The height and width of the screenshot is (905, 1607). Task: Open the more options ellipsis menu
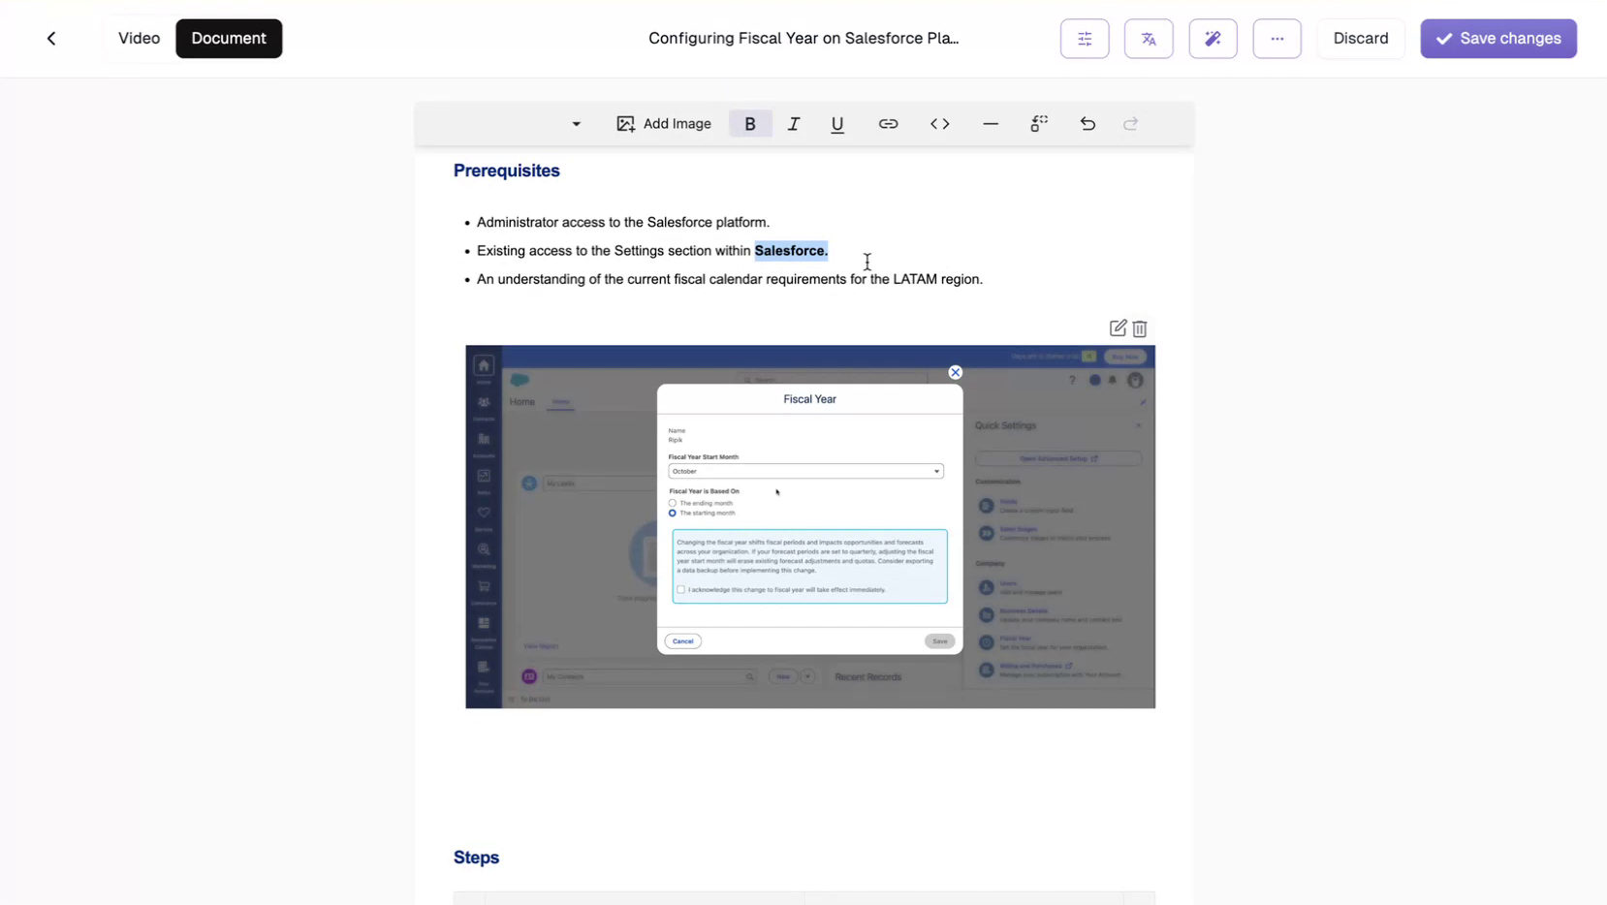[x=1276, y=39]
